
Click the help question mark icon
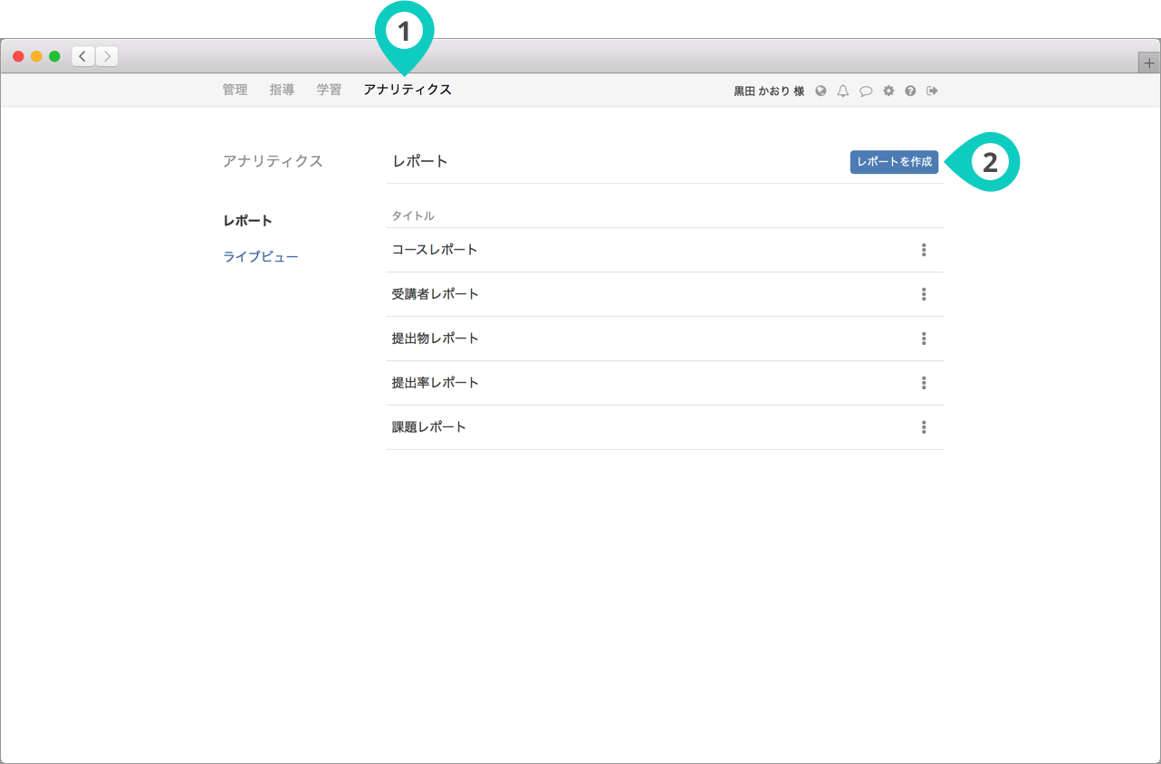tap(910, 91)
